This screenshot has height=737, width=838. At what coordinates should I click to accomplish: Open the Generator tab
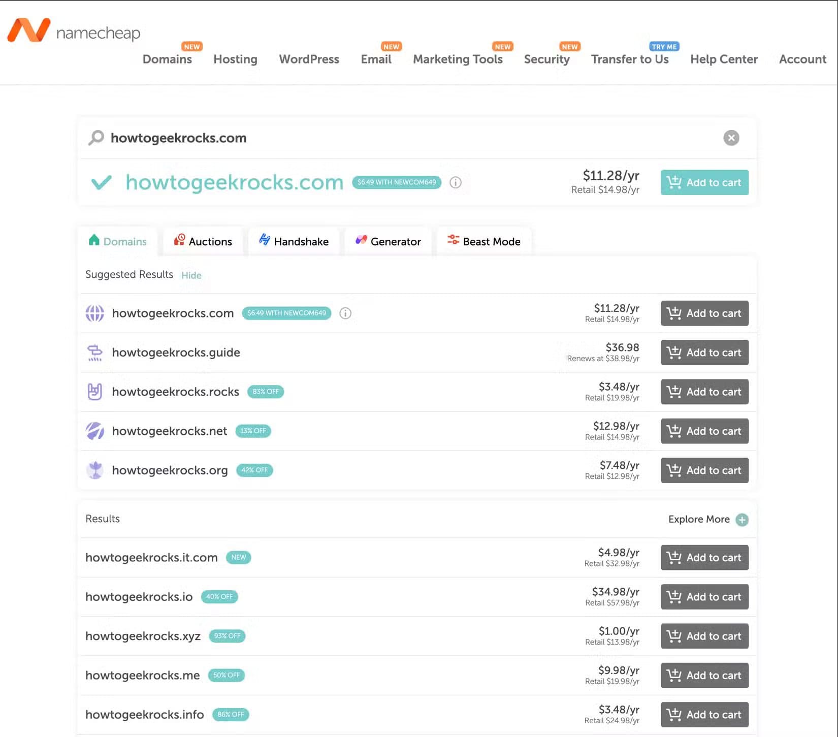(x=389, y=241)
